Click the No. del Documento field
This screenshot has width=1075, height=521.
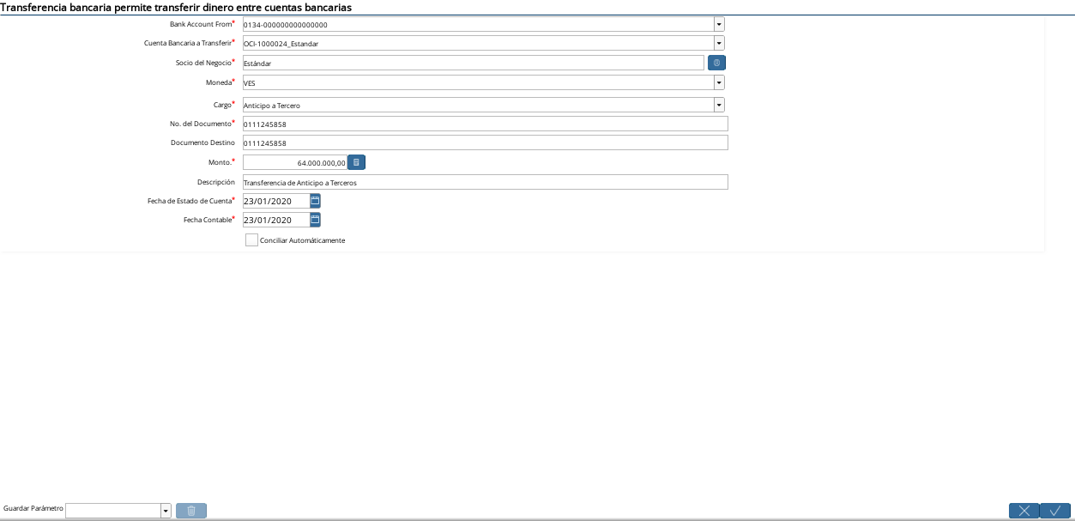(x=485, y=124)
